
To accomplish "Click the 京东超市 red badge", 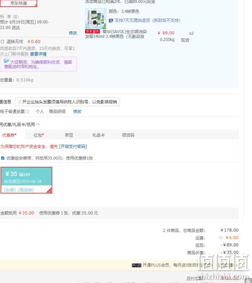I will (x=92, y=31).
